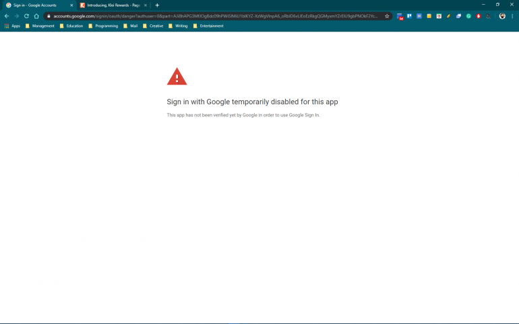Click the dark gray extension icon
The width and height of the screenshot is (519, 324).
488,16
